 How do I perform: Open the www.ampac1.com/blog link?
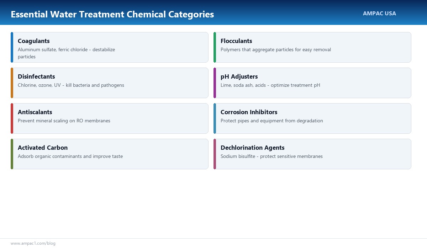tap(33, 243)
